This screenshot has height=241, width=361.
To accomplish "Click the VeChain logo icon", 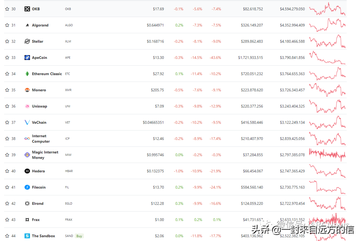I will point(27,122).
